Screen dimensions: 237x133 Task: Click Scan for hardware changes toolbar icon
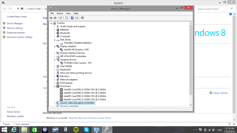tap(82, 18)
